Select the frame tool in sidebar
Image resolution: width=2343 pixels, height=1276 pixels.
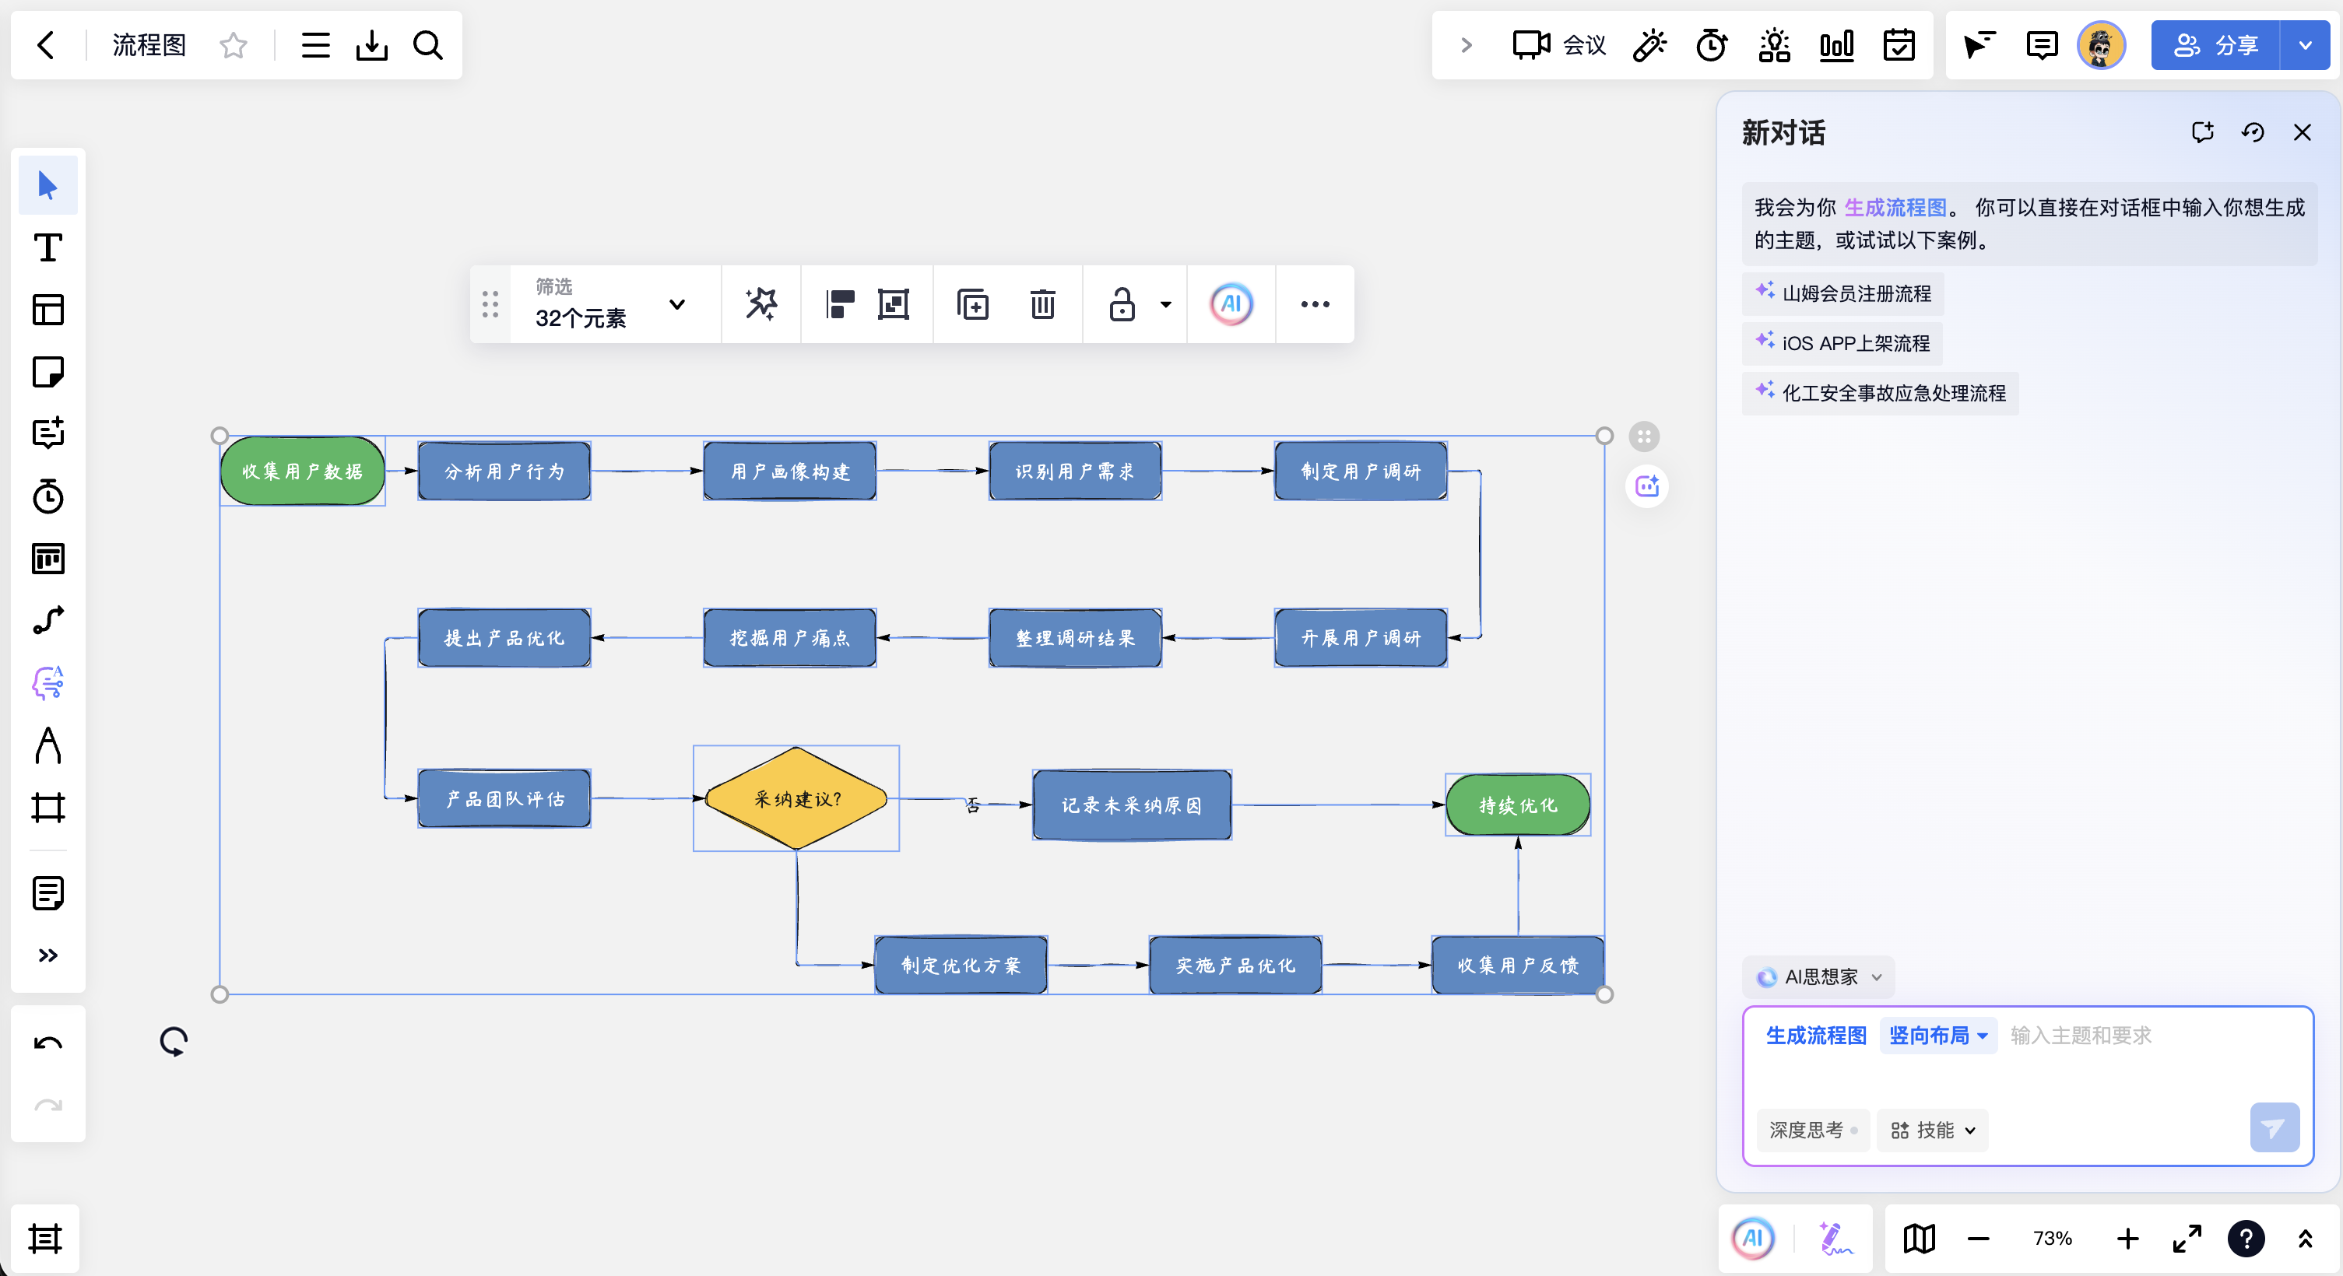(47, 807)
